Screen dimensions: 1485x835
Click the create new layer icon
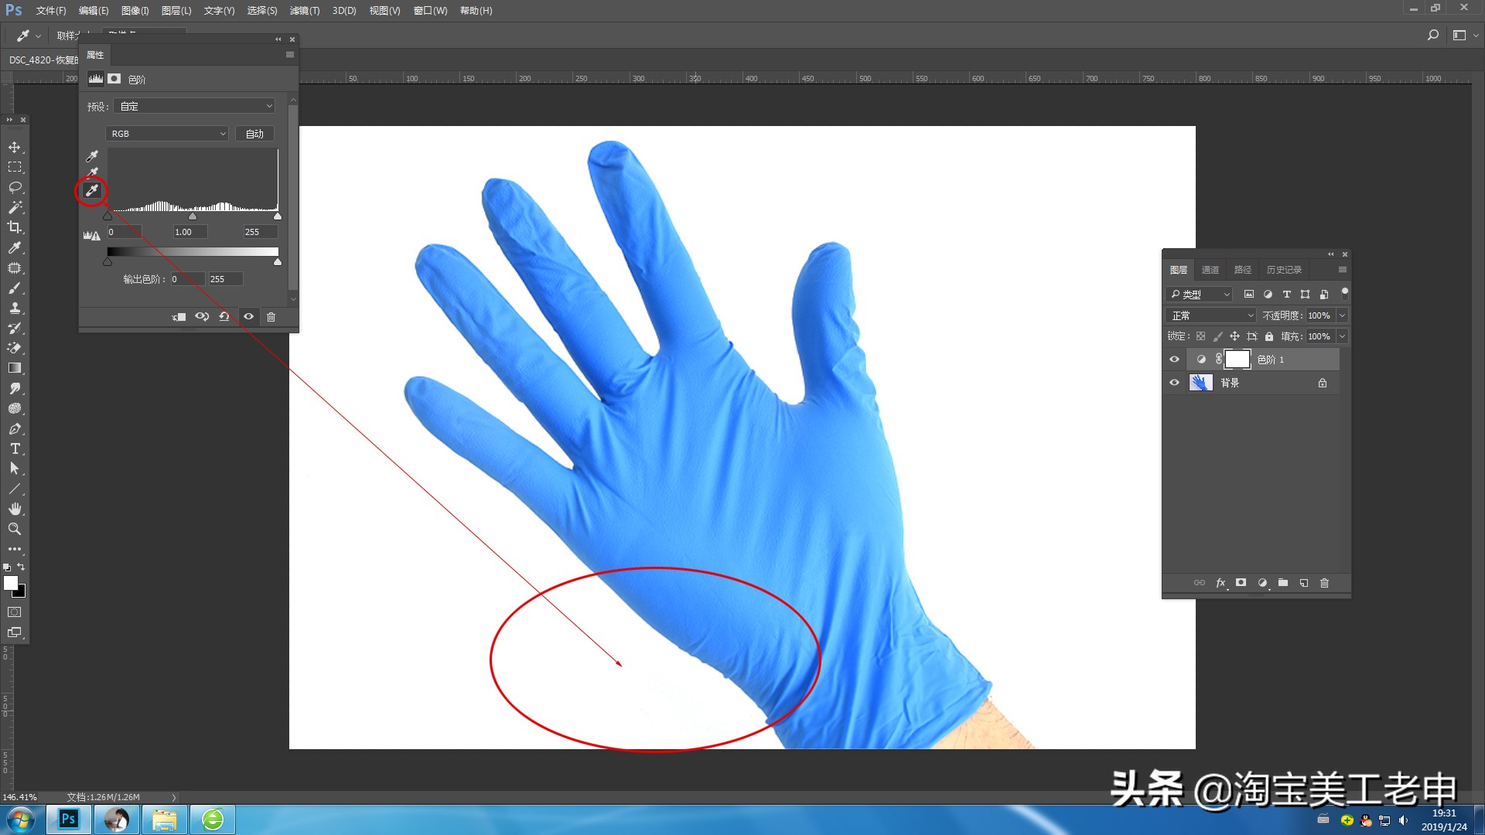point(1304,583)
